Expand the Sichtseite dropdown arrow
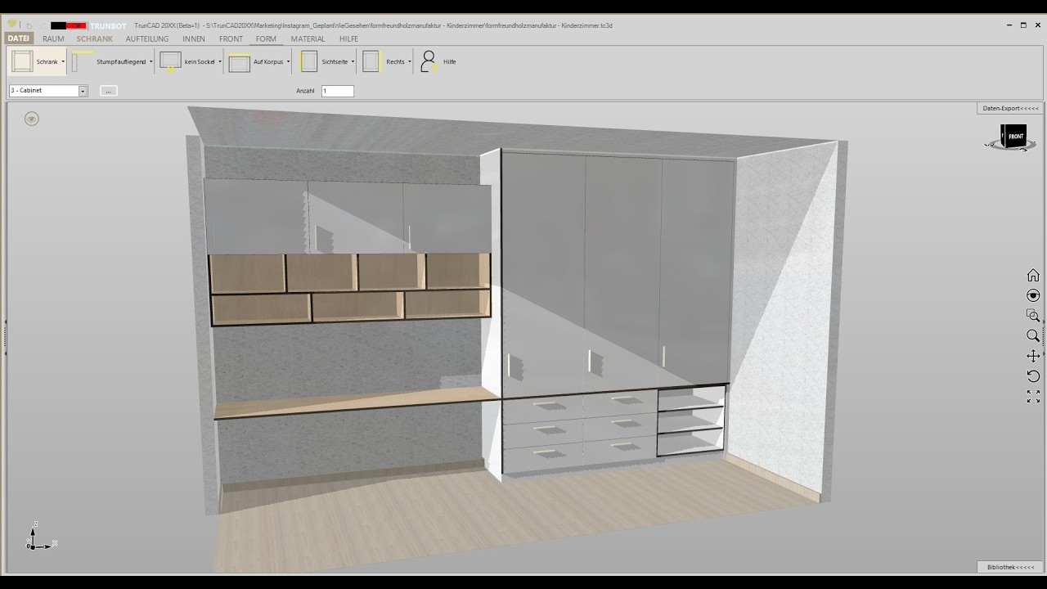Viewport: 1047px width, 589px height. [353, 61]
